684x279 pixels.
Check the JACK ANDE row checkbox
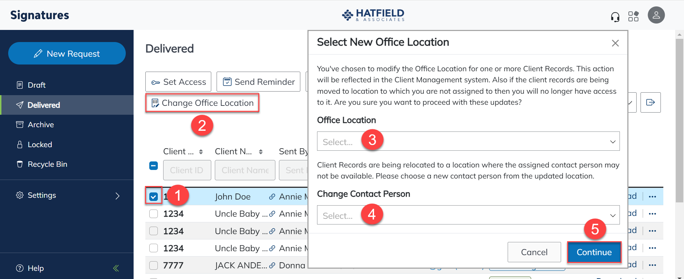point(154,265)
